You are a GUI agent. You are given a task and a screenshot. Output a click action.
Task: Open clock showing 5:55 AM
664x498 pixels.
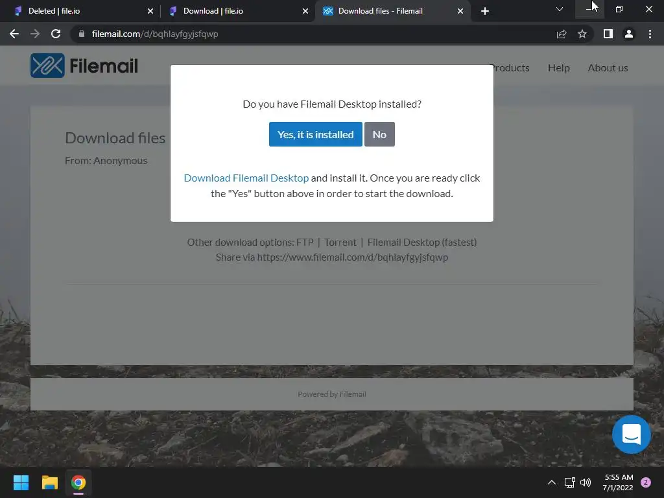tap(618, 482)
